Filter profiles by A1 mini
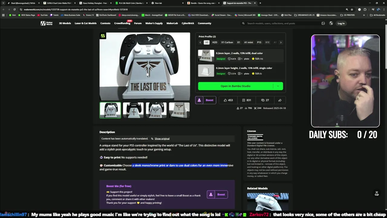This screenshot has height=218, width=387. [x=249, y=42]
